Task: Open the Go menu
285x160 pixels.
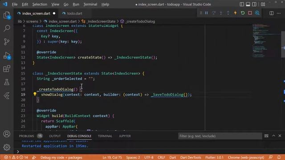Action: 66,4
